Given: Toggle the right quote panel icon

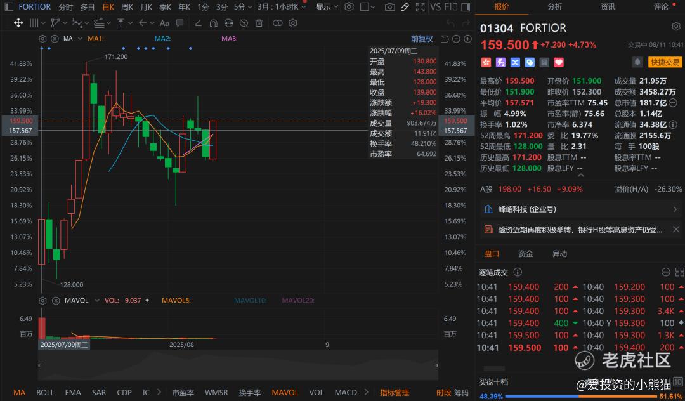Looking at the screenshot, I should pos(466,7).
